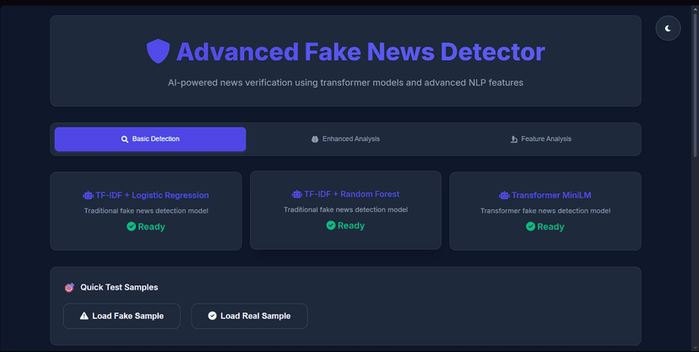Click green check under Transformer MiniLM model
The image size is (699, 352).
(x=530, y=226)
